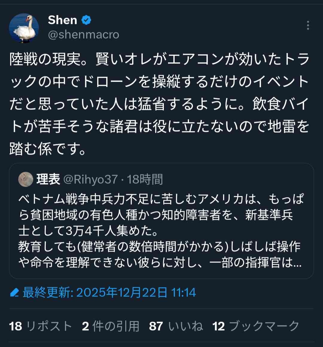Open 理表's small profile avatar
The width and height of the screenshot is (323, 347).
point(26,179)
